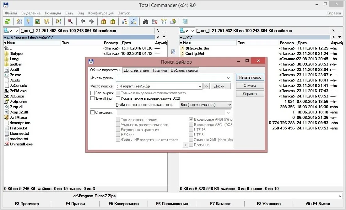Open the 'Место поиска' path dropdown
This screenshot has height=210, width=346.
(200, 86)
